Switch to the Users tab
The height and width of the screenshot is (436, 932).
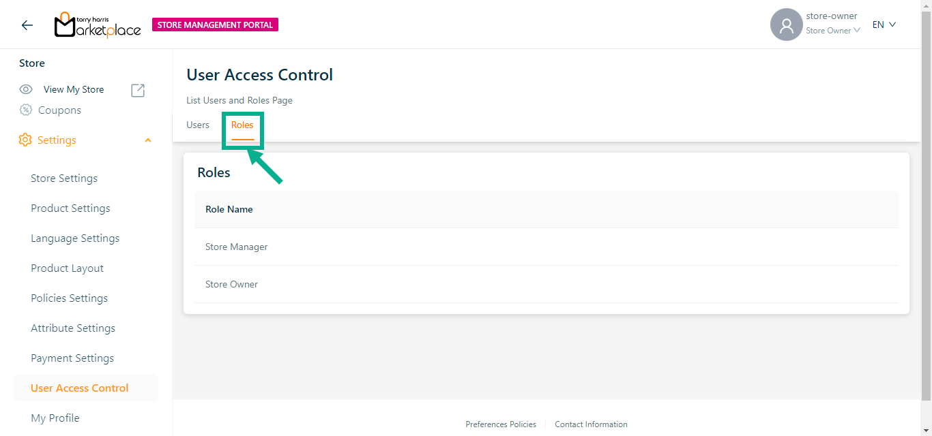[x=198, y=125]
